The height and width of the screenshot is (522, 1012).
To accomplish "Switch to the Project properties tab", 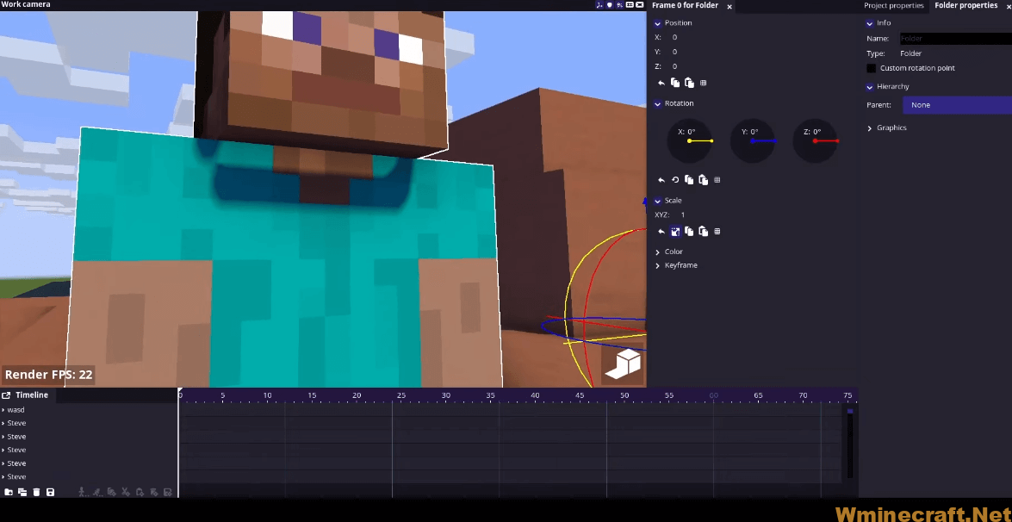I will 893,5.
